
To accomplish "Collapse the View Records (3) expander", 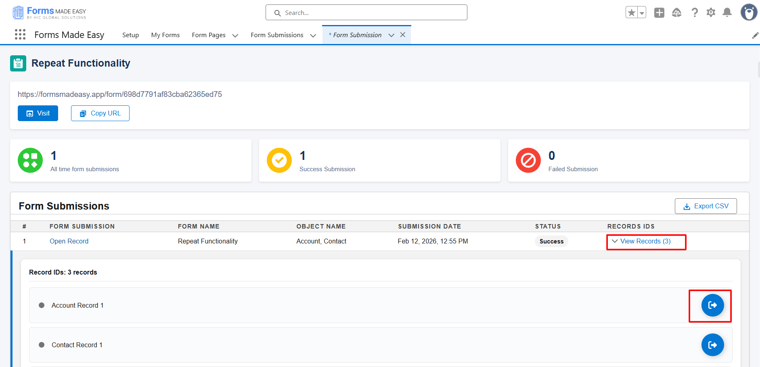I will 641,241.
